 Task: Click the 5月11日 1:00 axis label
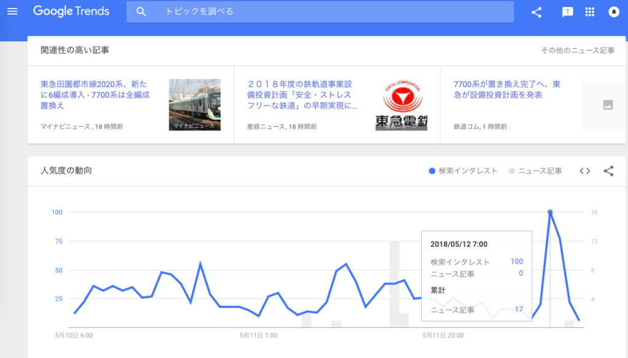click(259, 335)
